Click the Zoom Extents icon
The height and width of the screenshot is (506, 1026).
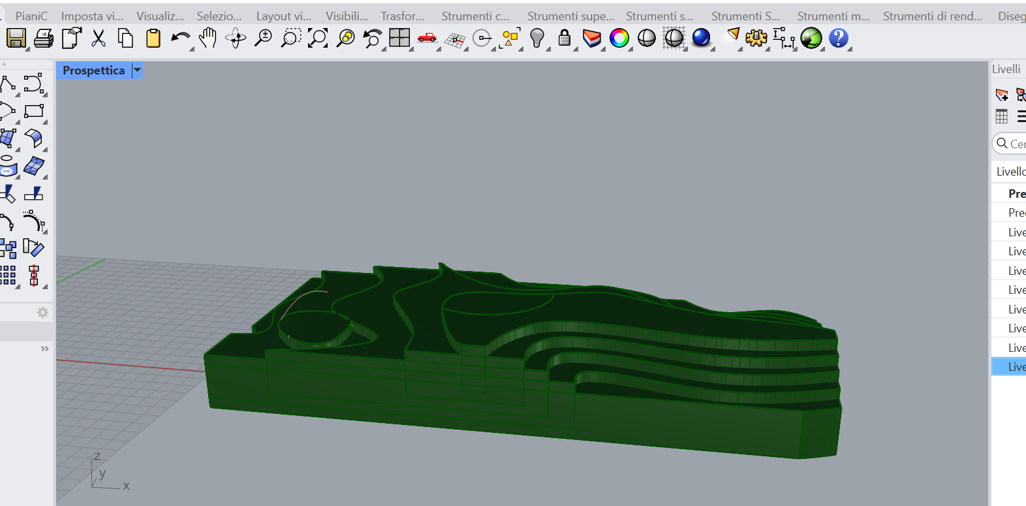[318, 39]
